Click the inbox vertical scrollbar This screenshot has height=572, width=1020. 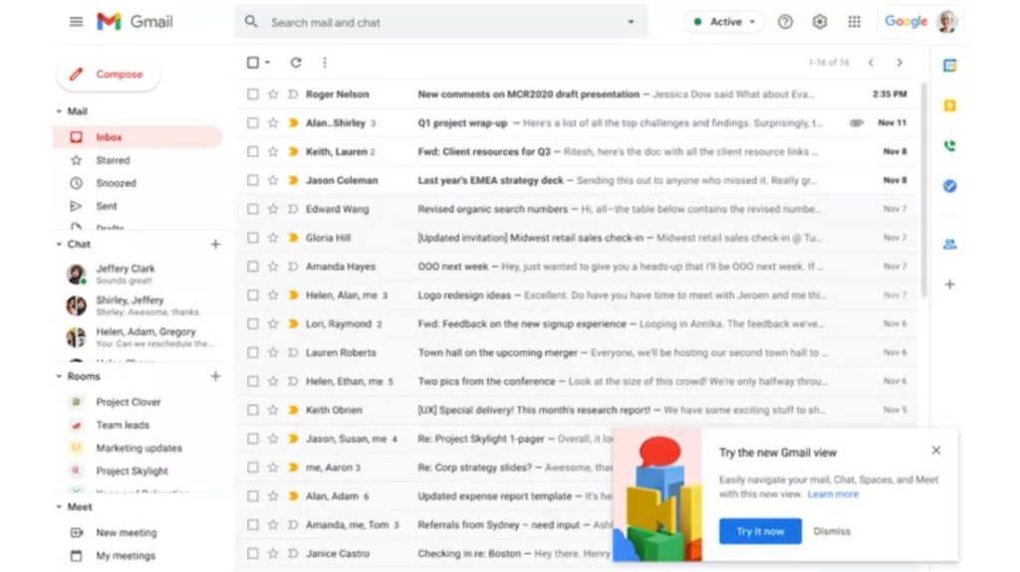coord(922,189)
